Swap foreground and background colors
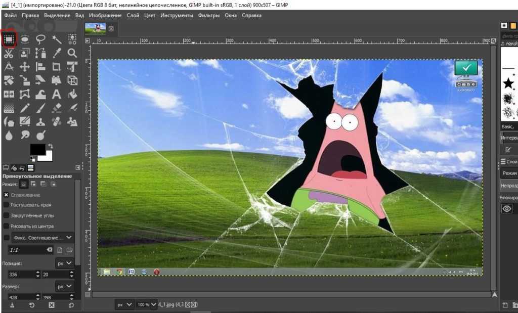518x313 pixels. tap(50, 146)
